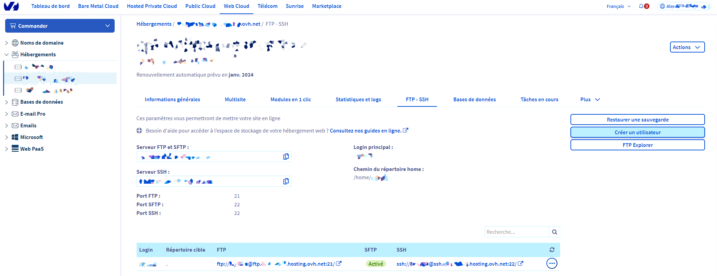The height and width of the screenshot is (276, 717).
Task: Click the OVH logo icon
Action: (11, 6)
